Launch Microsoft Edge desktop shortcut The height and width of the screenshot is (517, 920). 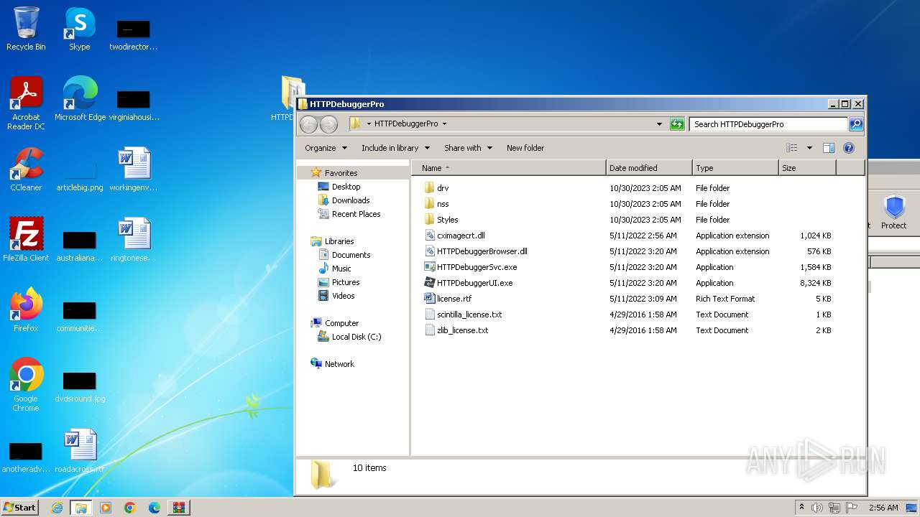click(80, 99)
